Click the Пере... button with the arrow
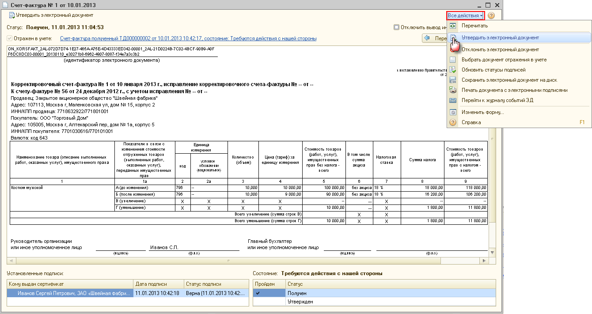592x314 pixels. point(435,38)
